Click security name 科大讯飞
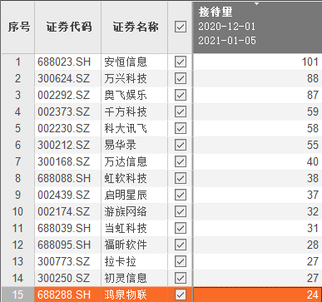Image resolution: width=322 pixels, height=302 pixels. (126, 128)
